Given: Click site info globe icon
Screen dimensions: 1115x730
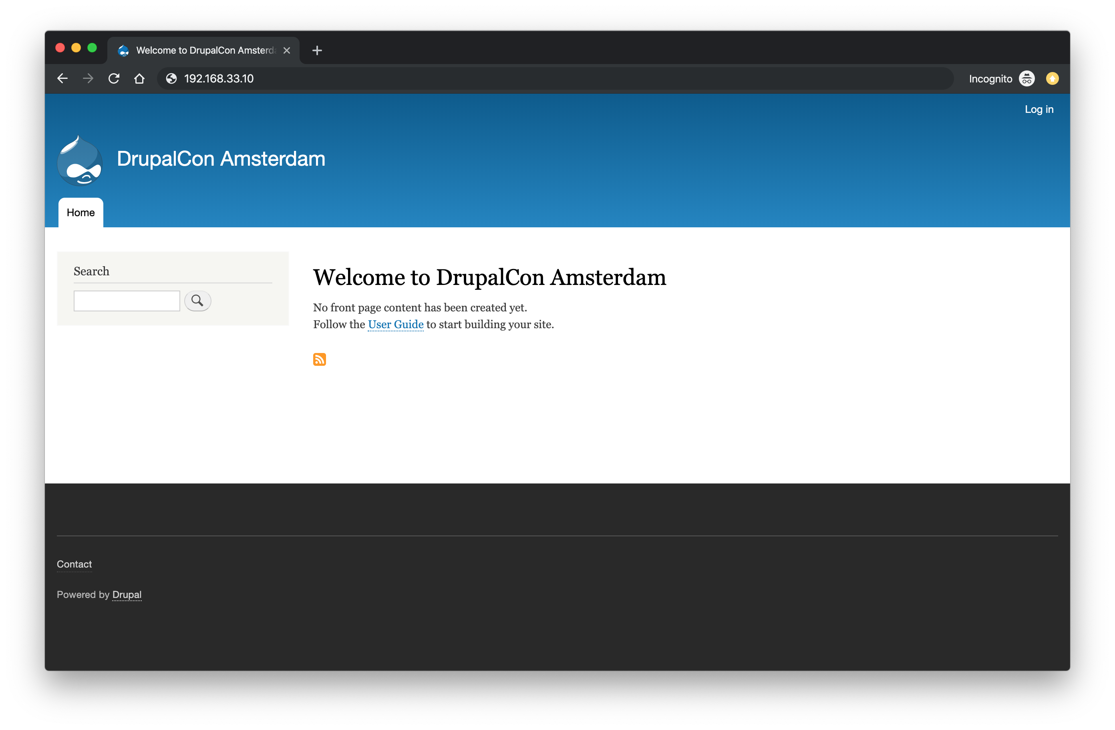Looking at the screenshot, I should pyautogui.click(x=171, y=78).
